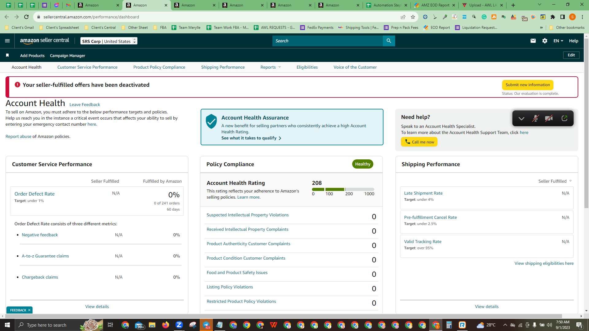Reload the page with browser refresh

tap(26, 17)
